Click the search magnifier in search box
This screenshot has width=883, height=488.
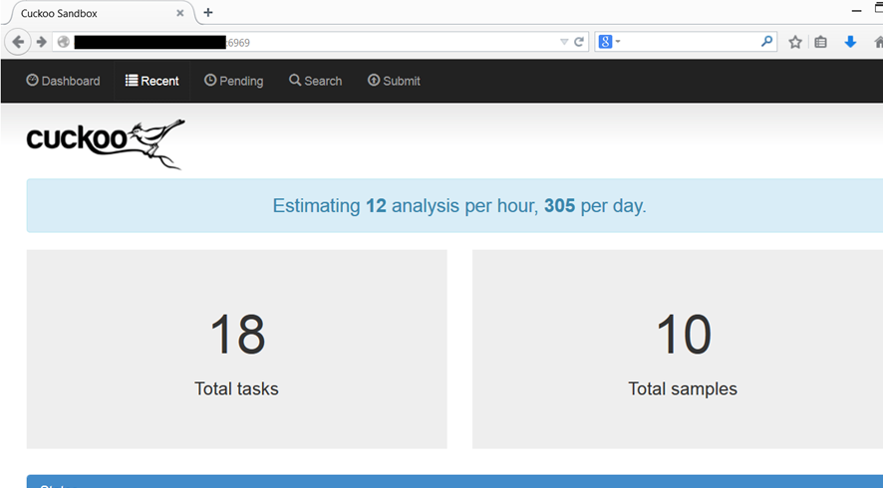[x=766, y=41]
